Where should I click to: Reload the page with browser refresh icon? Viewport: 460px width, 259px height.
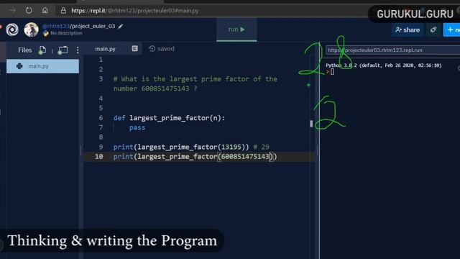(29, 11)
